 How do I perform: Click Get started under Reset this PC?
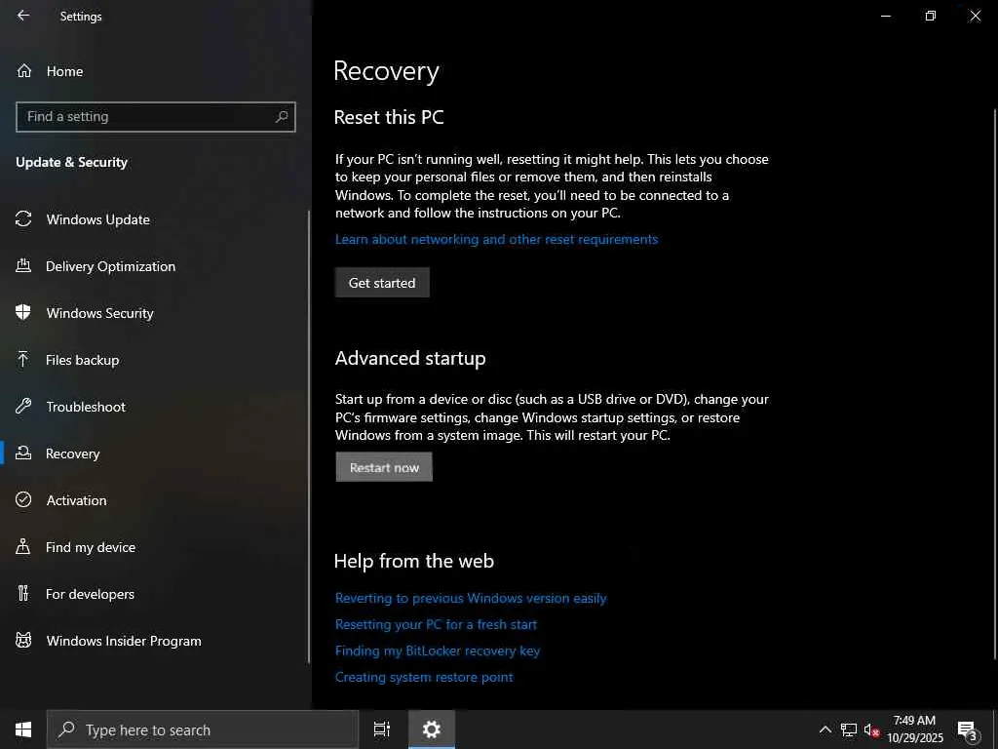[382, 282]
